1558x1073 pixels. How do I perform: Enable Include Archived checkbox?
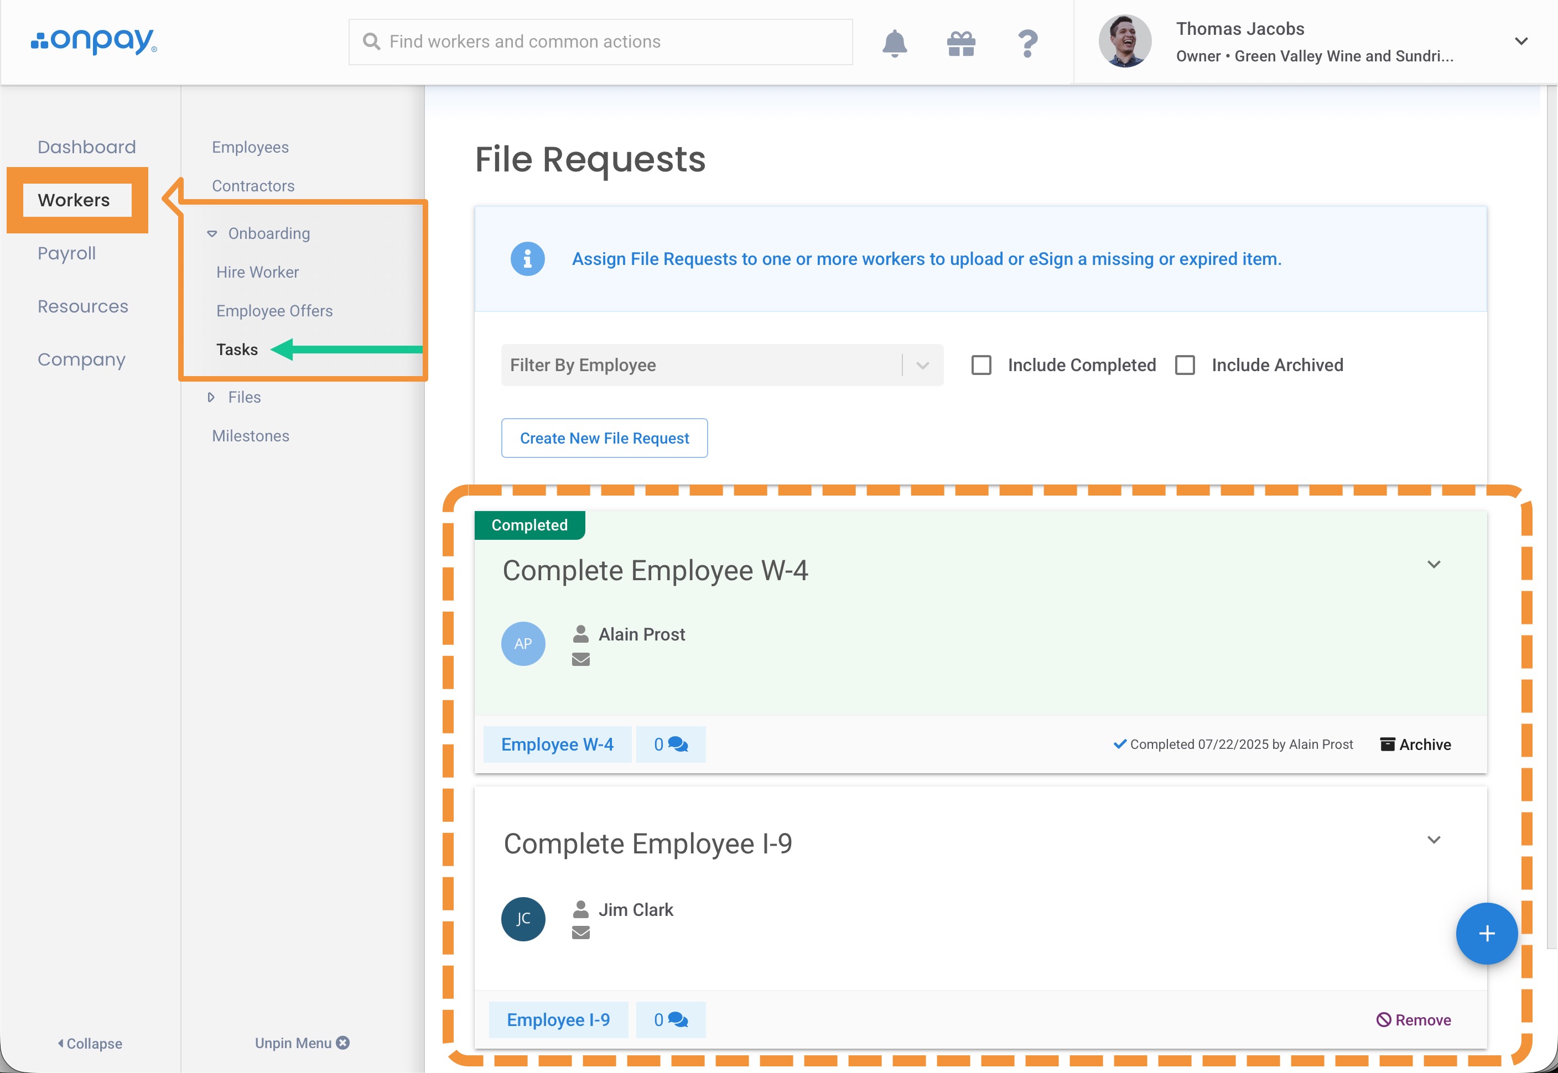tap(1185, 365)
